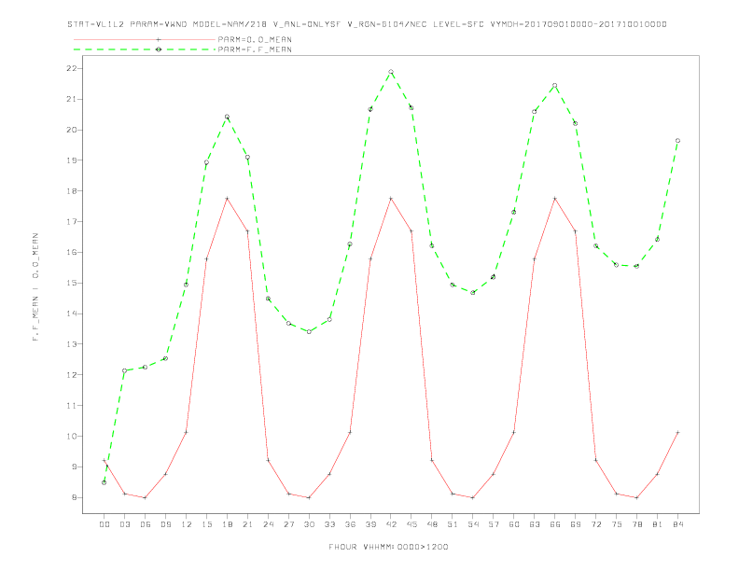This screenshot has height=571, width=739.
Task: Click the red data marker at forecast hour 06
Action: click(145, 497)
